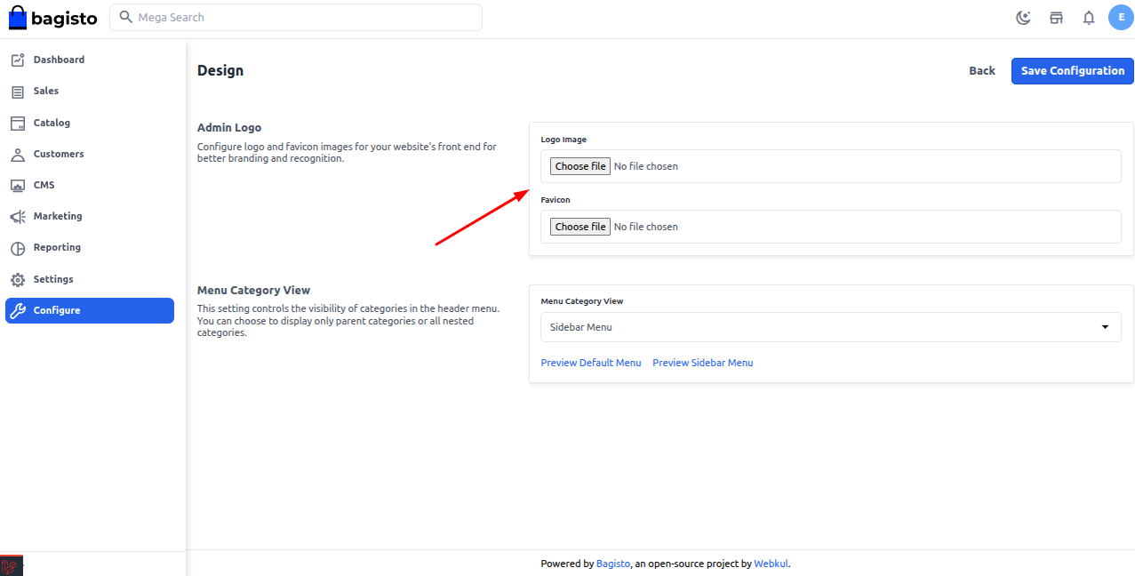The width and height of the screenshot is (1135, 576).
Task: Follow the Preview Sidebar Menu link
Action: pyautogui.click(x=702, y=363)
